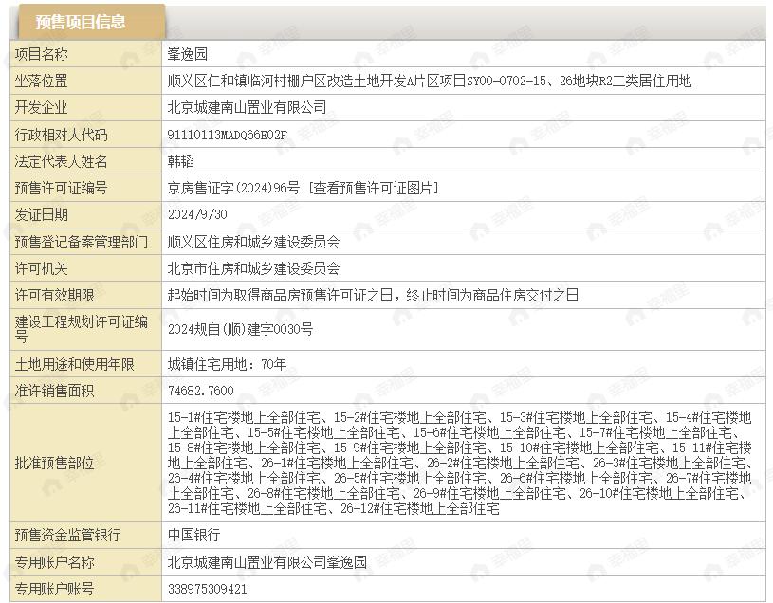Click the 批准预售部位 building list text
This screenshot has width=773, height=603.
pyautogui.click(x=460, y=463)
